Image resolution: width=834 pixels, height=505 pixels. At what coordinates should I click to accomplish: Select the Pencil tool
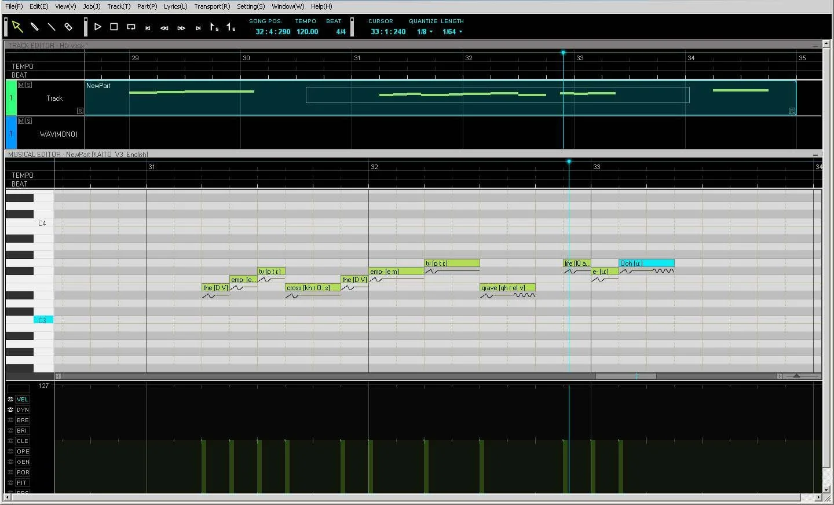[34, 27]
